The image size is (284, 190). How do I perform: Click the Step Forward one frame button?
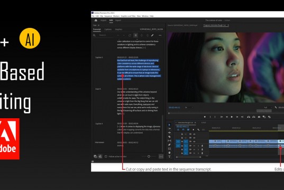click(x=237, y=117)
